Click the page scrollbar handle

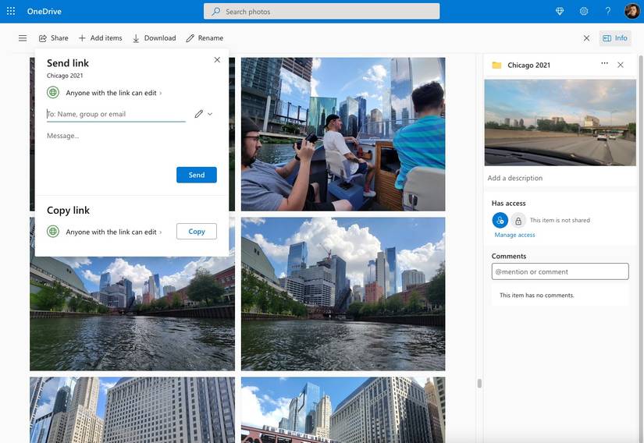pos(479,384)
